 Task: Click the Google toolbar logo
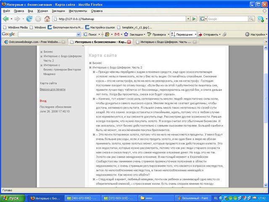pos(8,34)
